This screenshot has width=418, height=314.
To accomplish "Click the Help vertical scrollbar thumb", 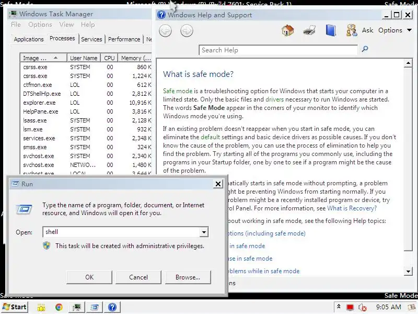I will pyautogui.click(x=408, y=159).
